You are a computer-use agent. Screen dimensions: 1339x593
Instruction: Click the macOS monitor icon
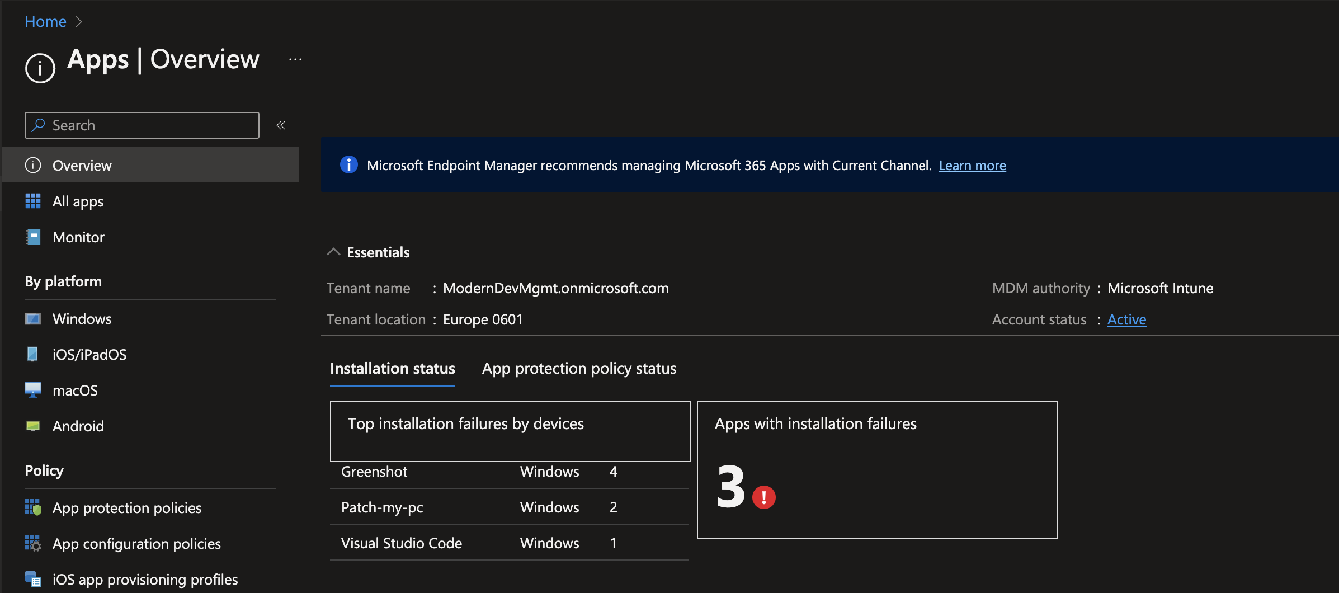[x=33, y=390]
